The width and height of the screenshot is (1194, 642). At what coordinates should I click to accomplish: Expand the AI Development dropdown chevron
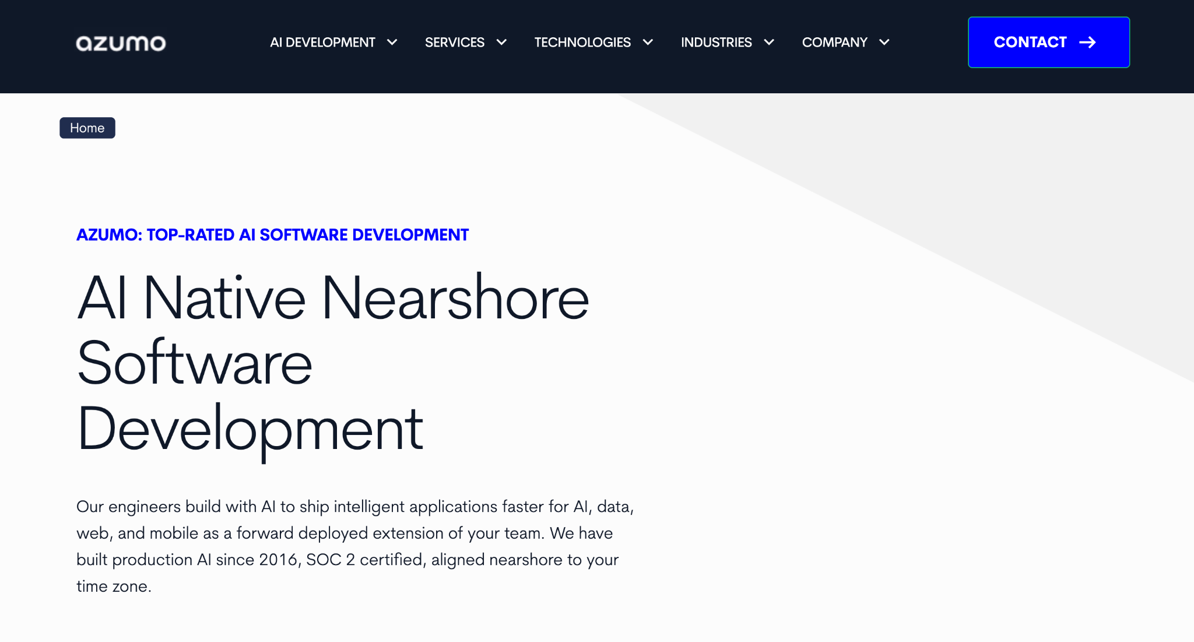point(392,42)
